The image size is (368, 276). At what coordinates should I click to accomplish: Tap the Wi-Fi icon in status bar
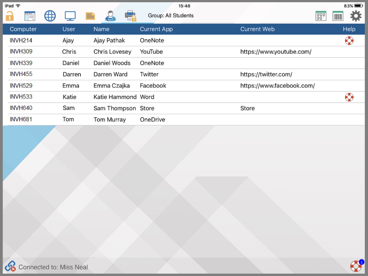(18, 6)
